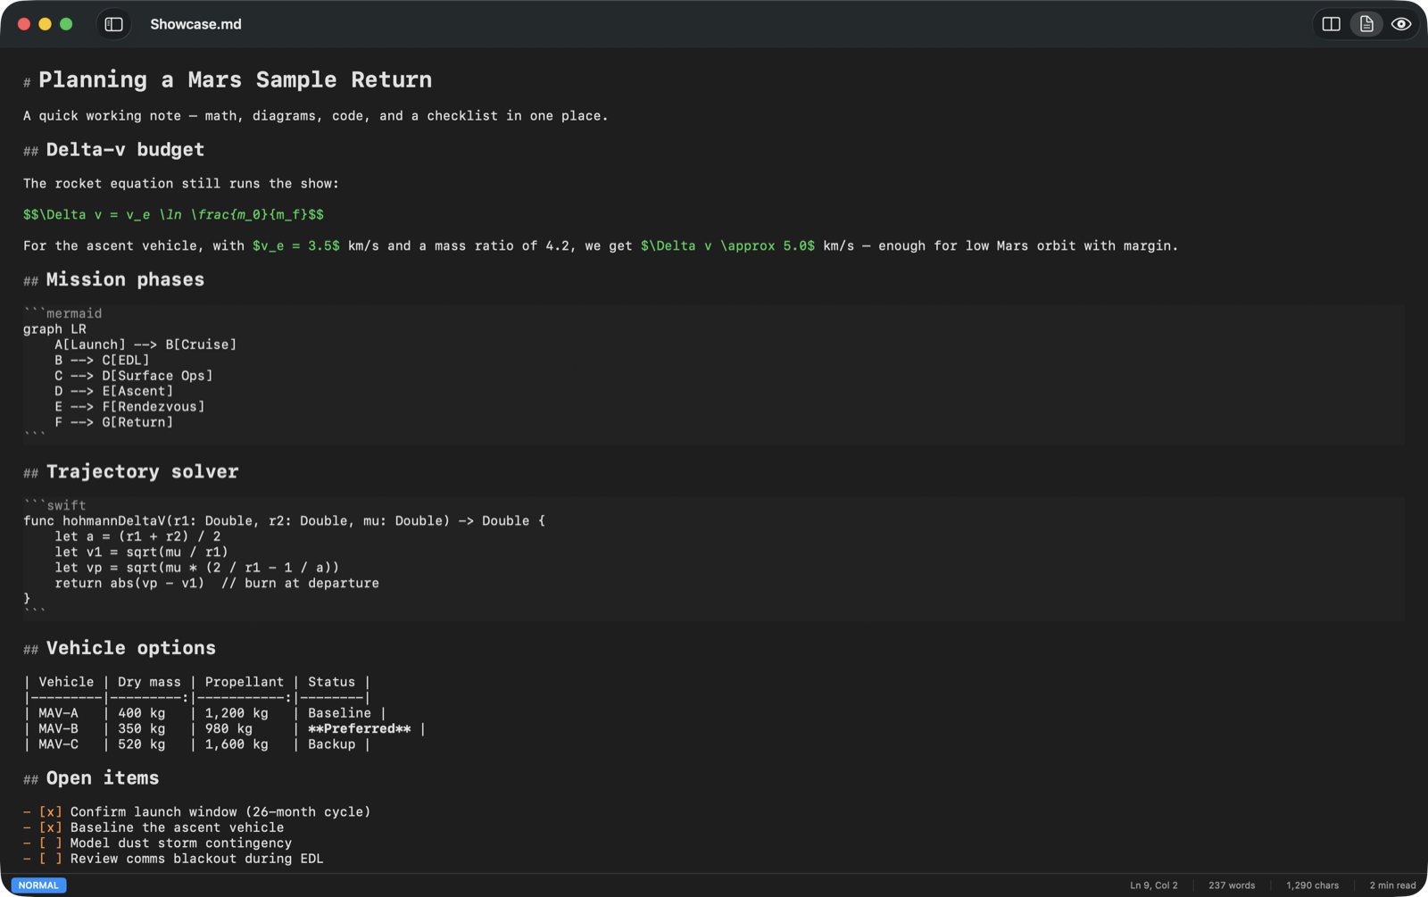1428x897 pixels.
Task: Click the 'Open items' heading
Action: coord(103,778)
